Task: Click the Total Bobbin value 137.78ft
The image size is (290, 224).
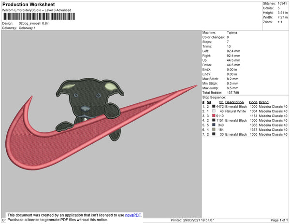Action: pyautogui.click(x=233, y=93)
